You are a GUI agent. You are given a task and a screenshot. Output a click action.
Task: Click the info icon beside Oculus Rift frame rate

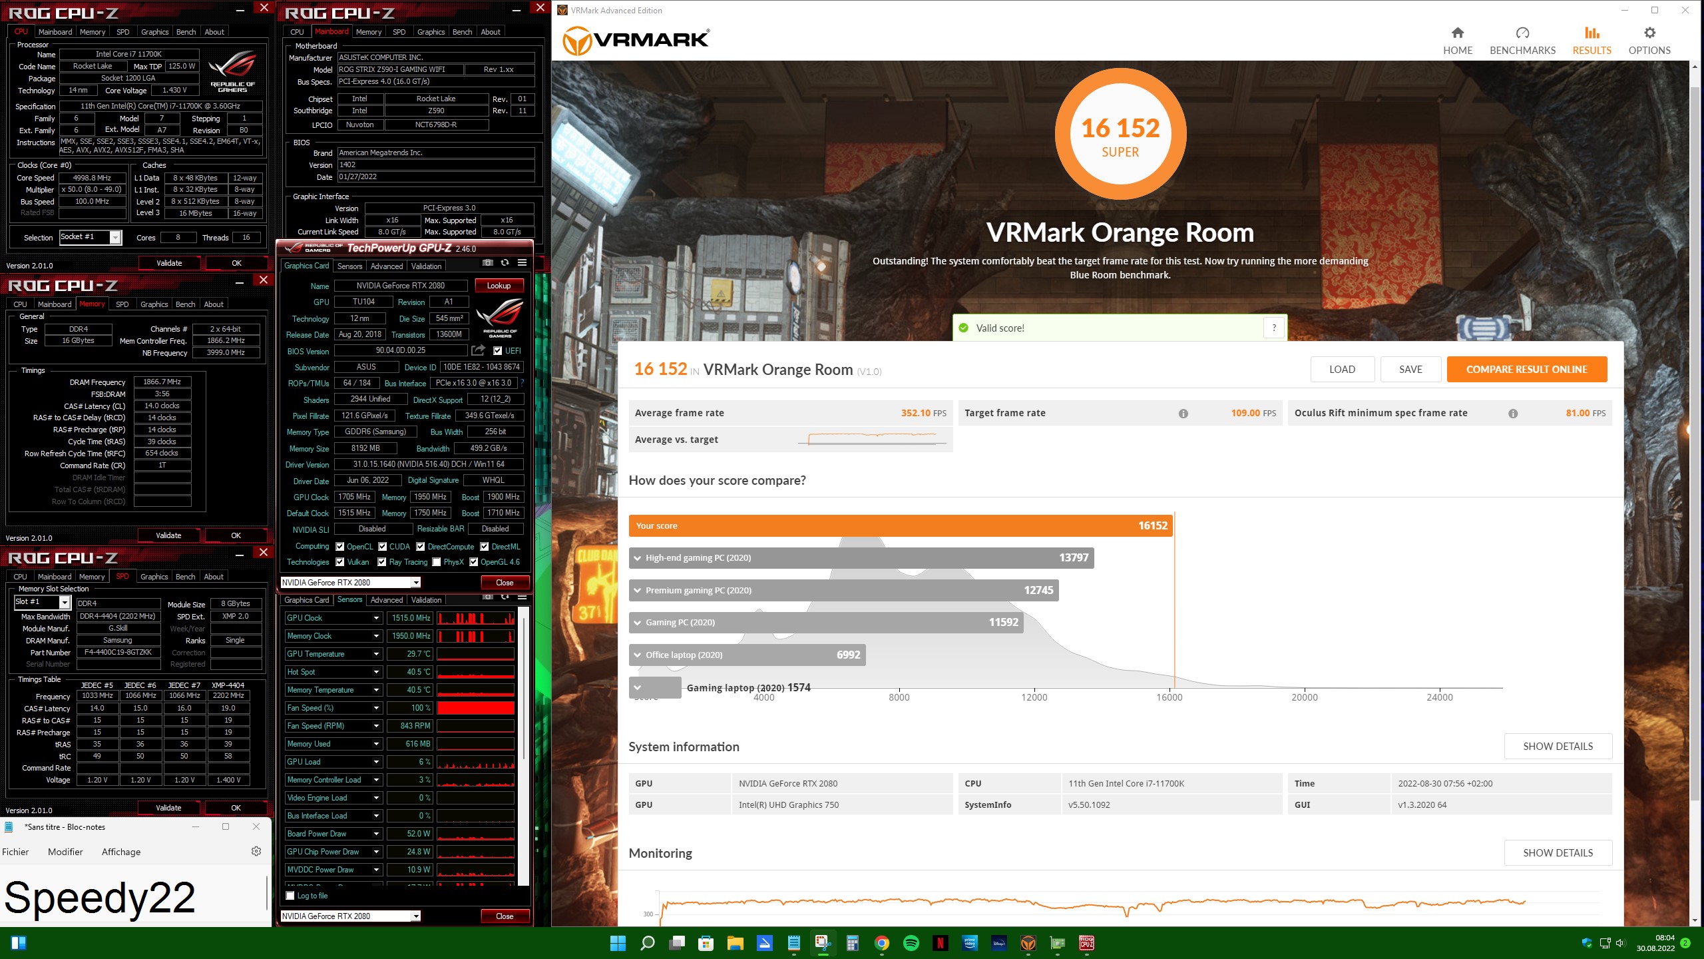(x=1513, y=414)
